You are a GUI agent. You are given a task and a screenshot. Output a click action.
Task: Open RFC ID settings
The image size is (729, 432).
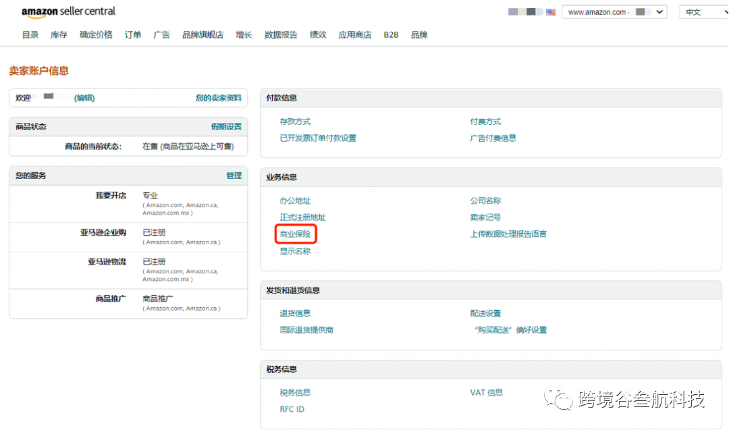(x=292, y=409)
